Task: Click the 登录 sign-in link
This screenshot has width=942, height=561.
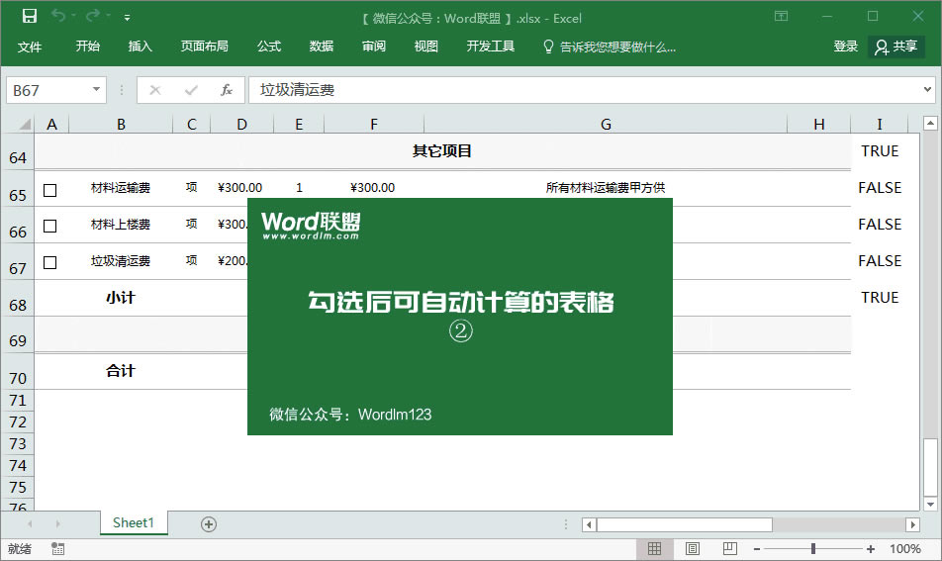Action: click(845, 47)
